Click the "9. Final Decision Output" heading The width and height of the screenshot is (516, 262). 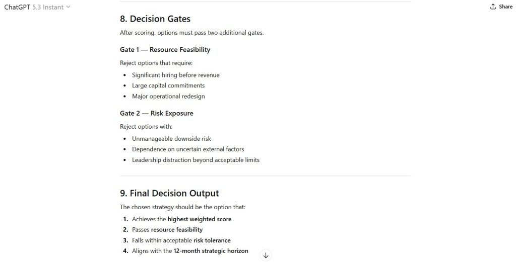tap(169, 193)
